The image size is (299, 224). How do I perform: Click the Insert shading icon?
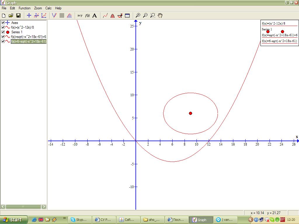[69, 15]
